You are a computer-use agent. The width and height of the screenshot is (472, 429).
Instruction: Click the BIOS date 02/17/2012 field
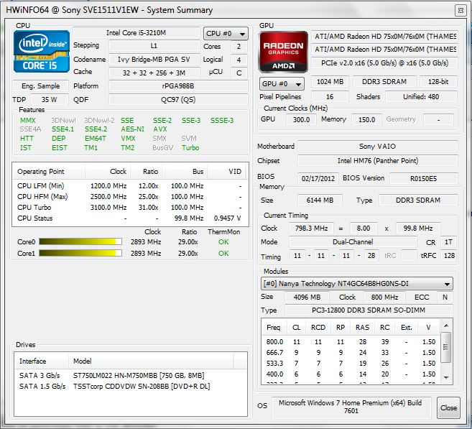318,178
